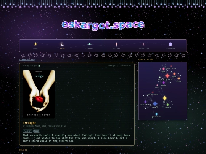Click the orange 'album' star node

pyautogui.click(x=179, y=78)
